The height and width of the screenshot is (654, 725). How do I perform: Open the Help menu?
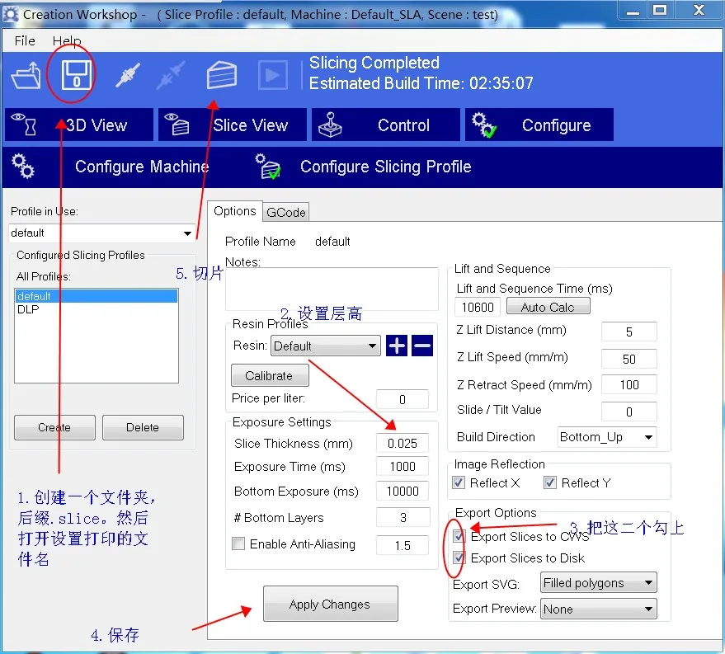[x=67, y=41]
